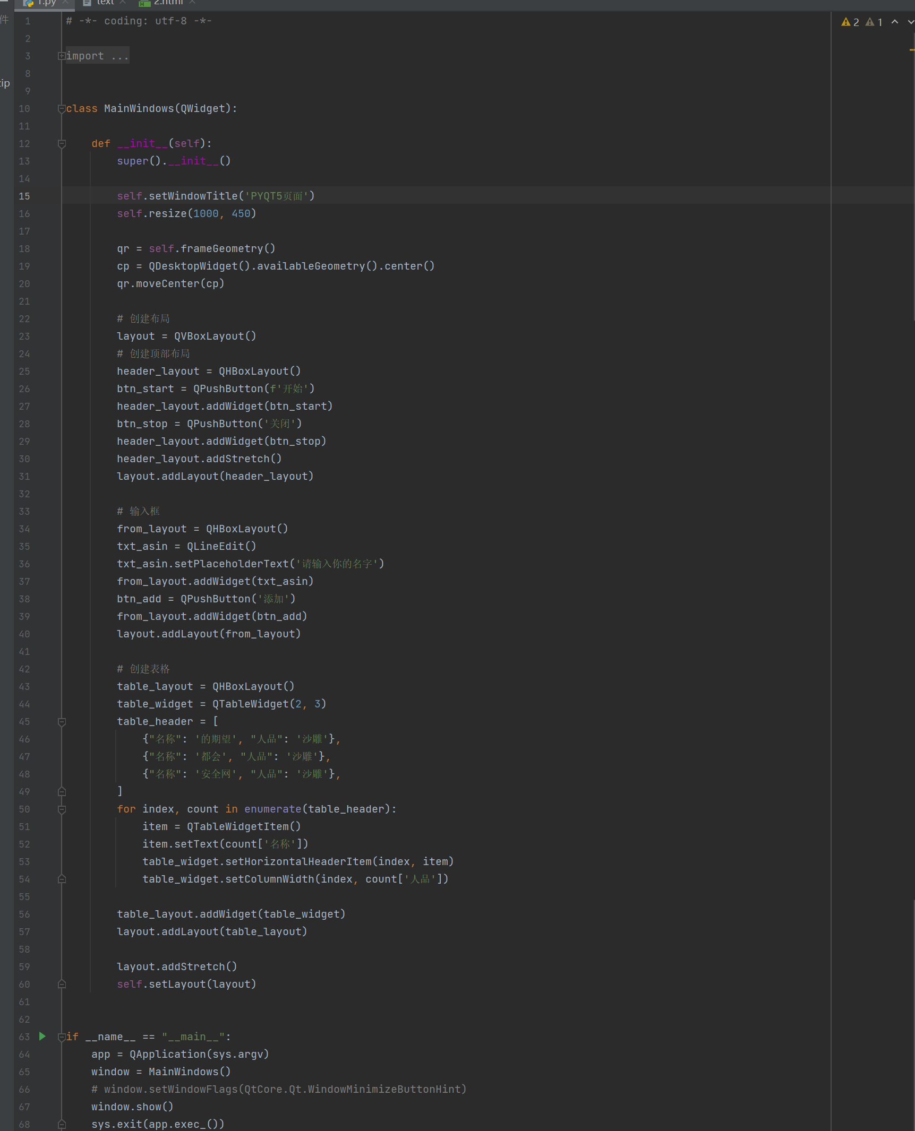Click the setColumnWidth(index, count['人品']) line

tap(295, 879)
